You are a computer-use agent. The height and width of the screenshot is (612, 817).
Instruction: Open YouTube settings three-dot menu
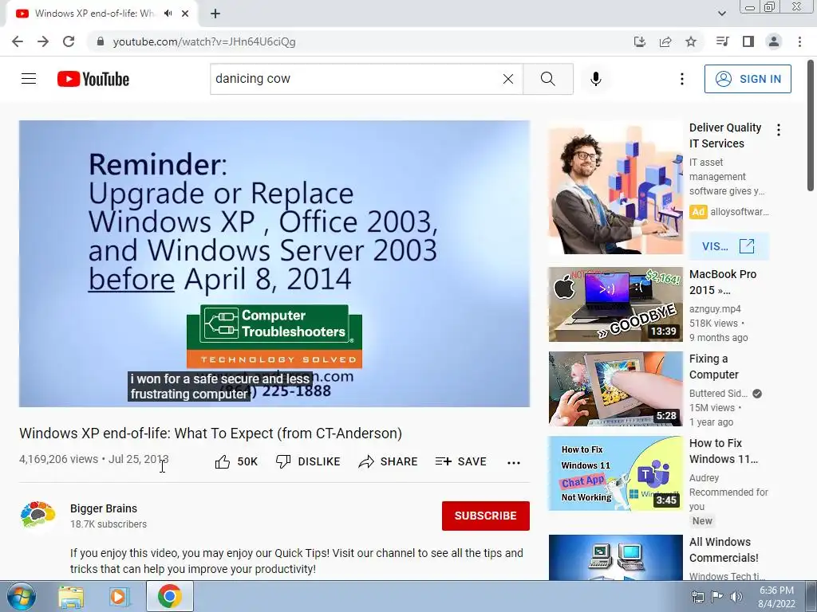tap(681, 79)
